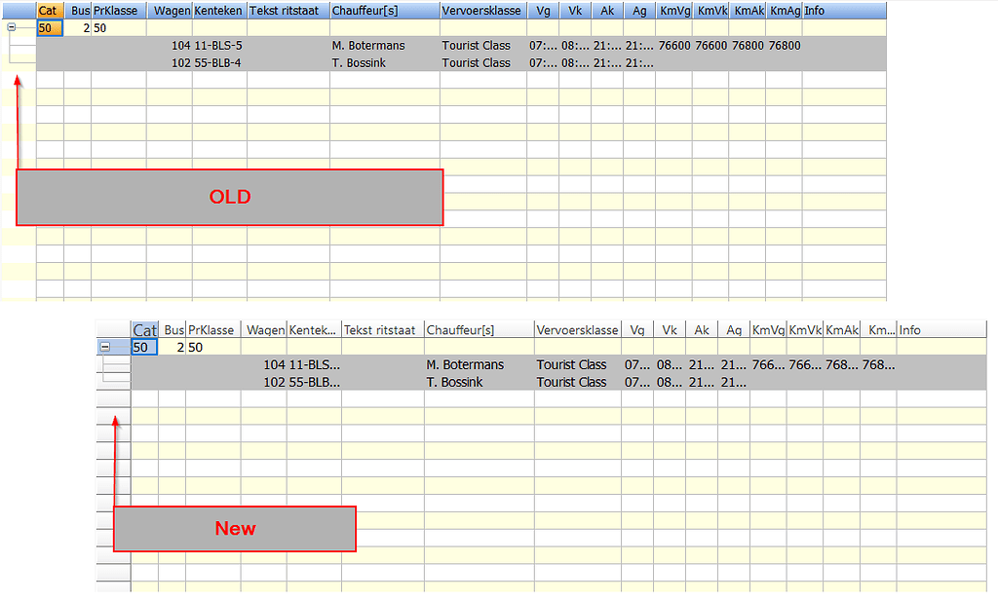Click the gray OLD label box
This screenshot has width=998, height=601.
point(230,198)
